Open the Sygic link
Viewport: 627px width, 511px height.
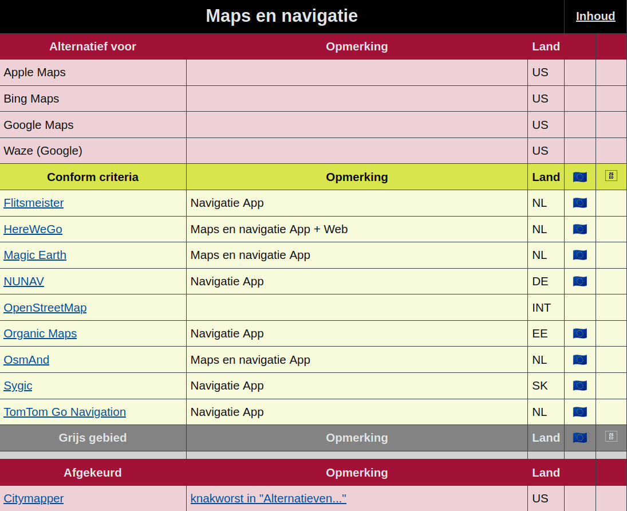(x=18, y=386)
